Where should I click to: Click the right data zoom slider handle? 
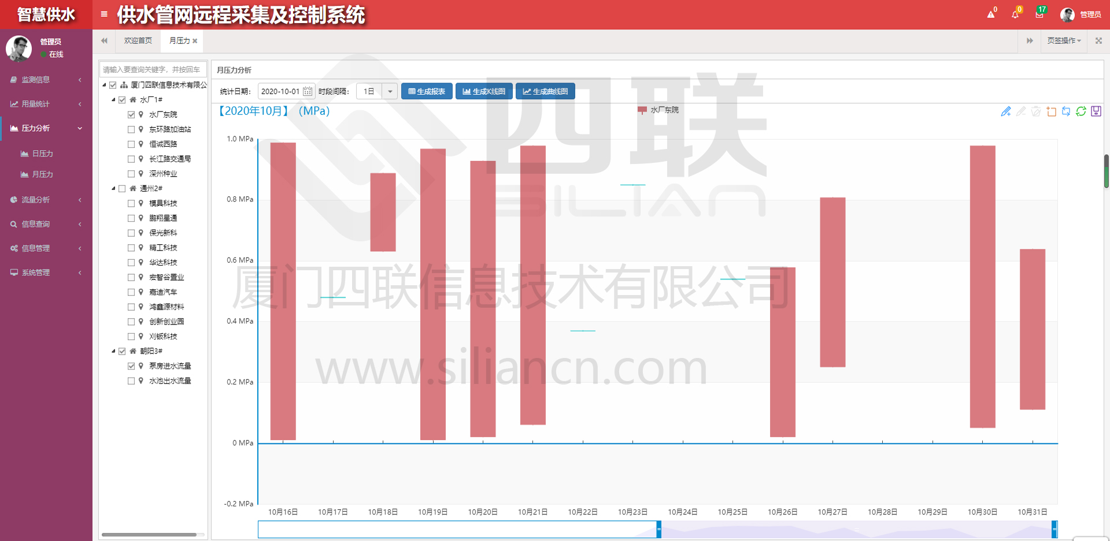1054,529
